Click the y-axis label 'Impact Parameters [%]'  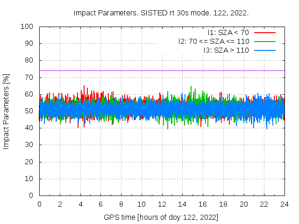pos(7,111)
